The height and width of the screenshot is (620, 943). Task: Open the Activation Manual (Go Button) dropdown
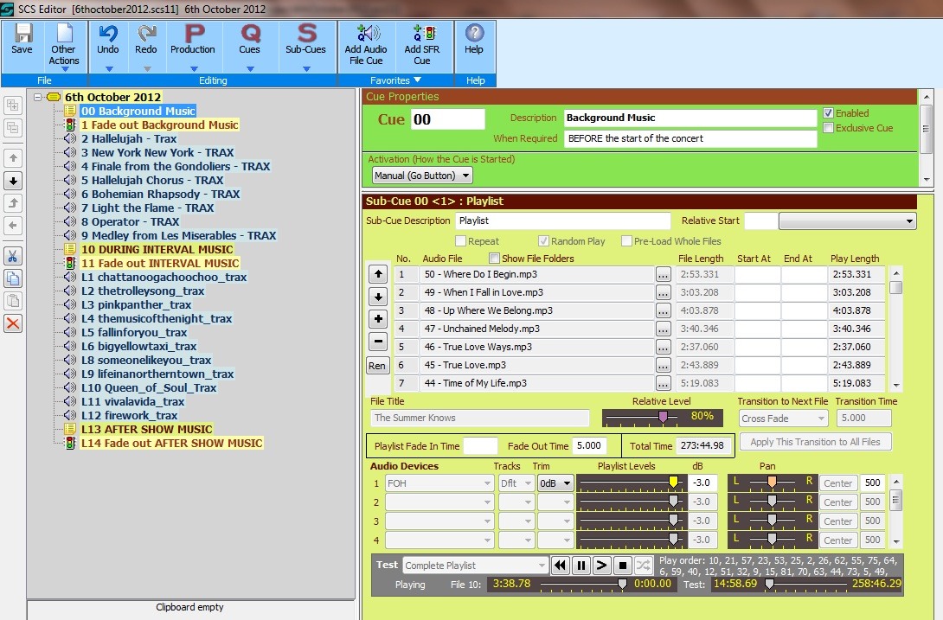[422, 176]
